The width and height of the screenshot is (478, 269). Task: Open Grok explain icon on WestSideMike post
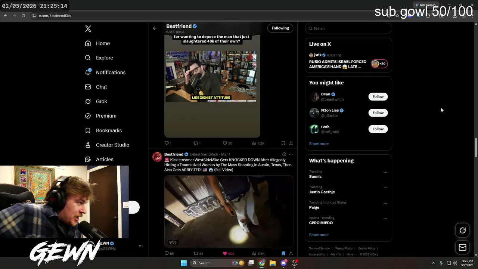[x=284, y=154]
